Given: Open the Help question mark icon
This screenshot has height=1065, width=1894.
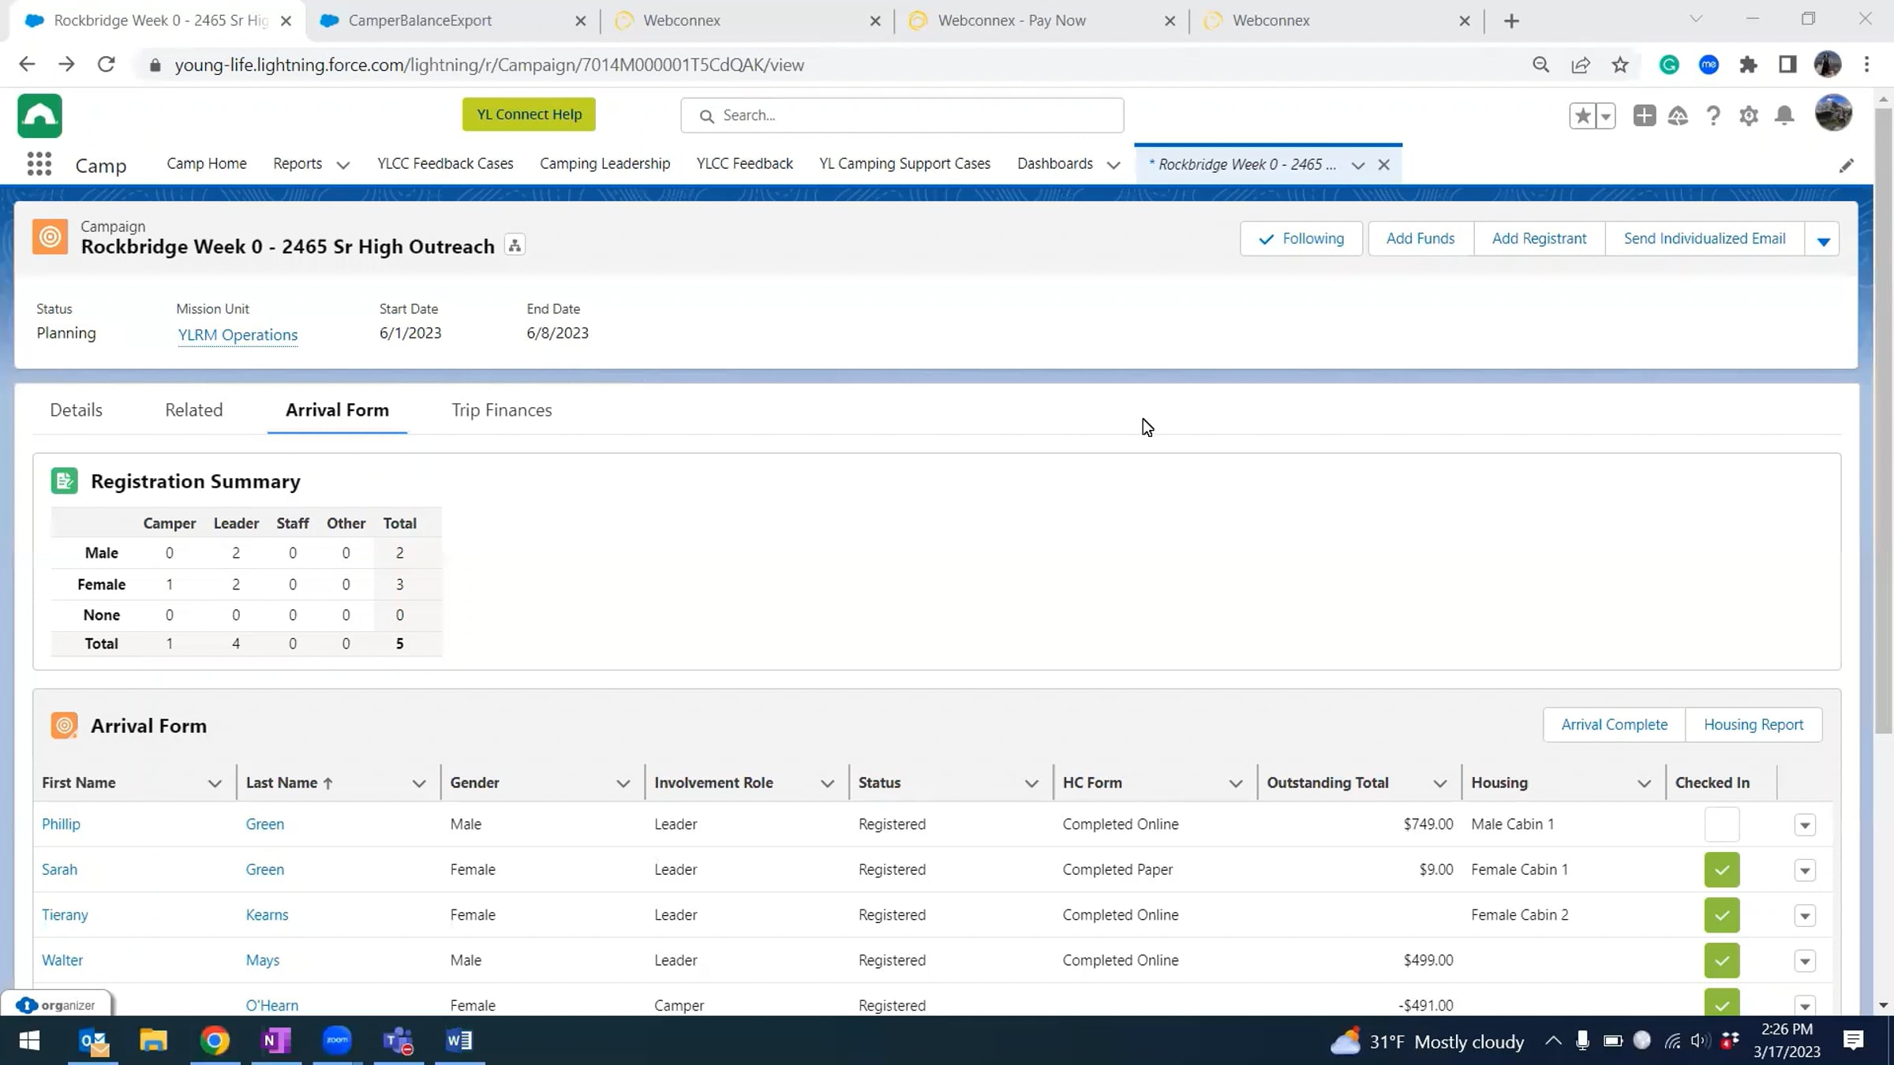Looking at the screenshot, I should pyautogui.click(x=1713, y=116).
